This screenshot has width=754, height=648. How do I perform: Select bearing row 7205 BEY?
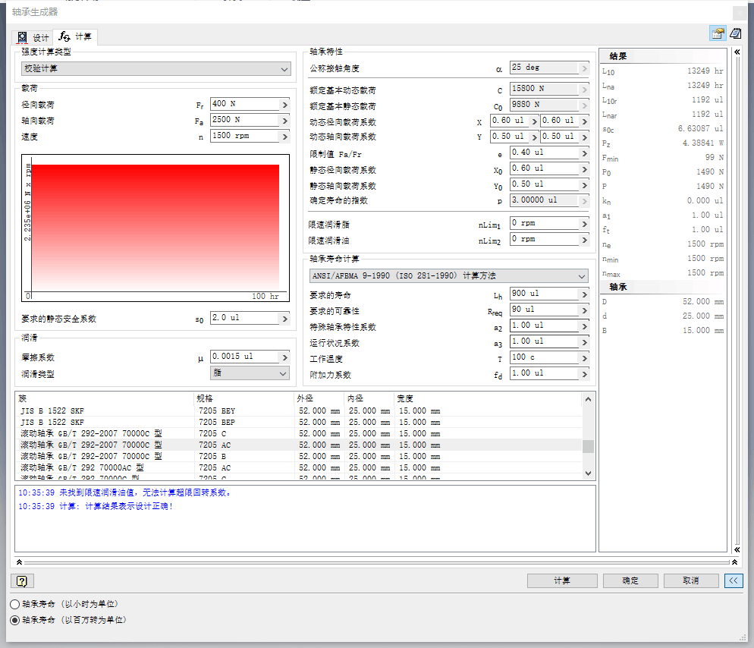click(298, 411)
